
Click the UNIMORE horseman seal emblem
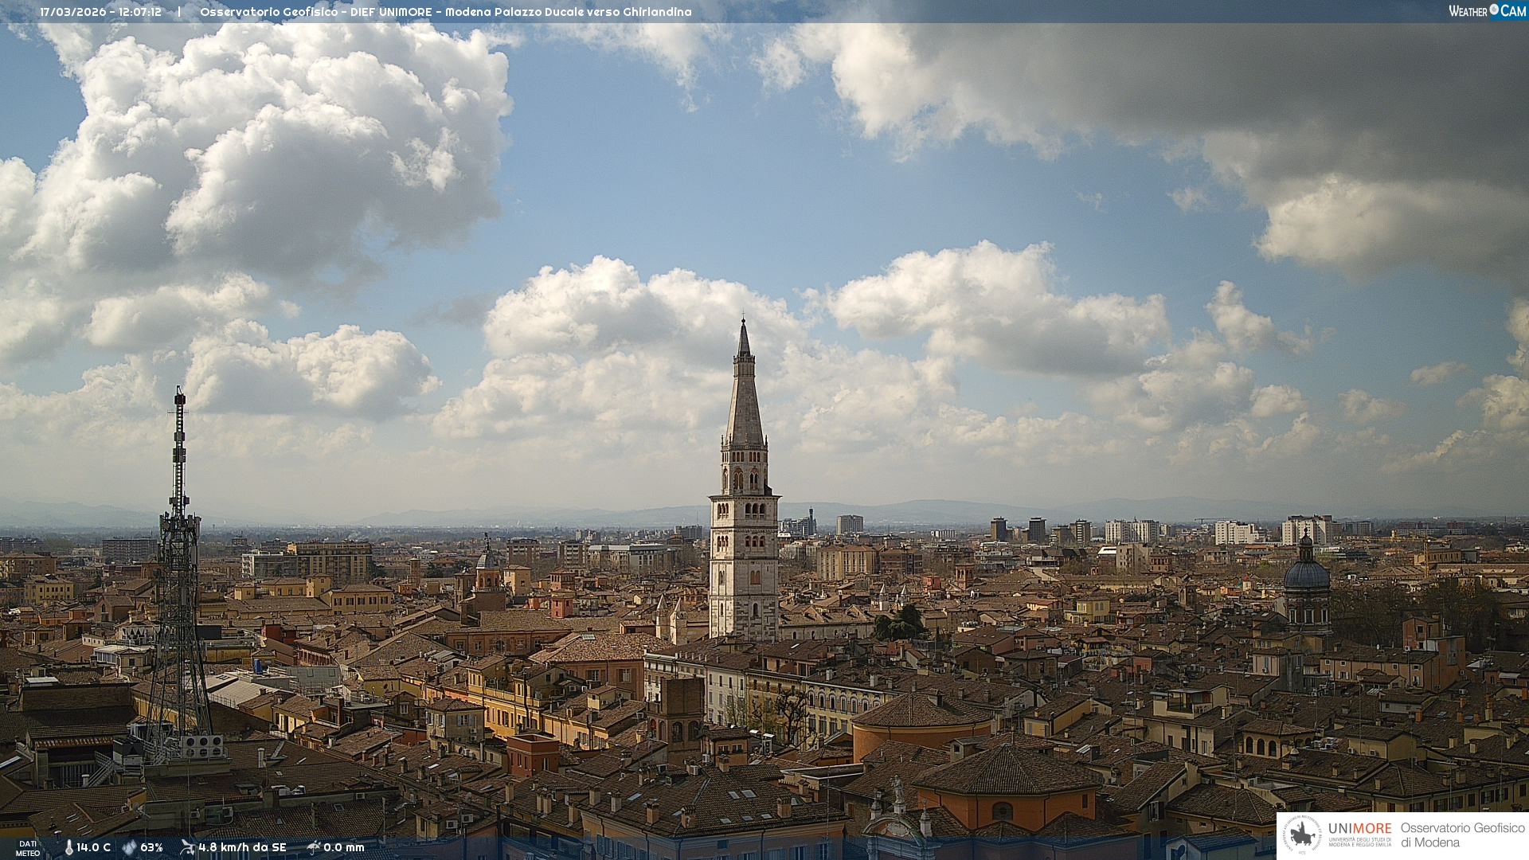coord(1303,835)
